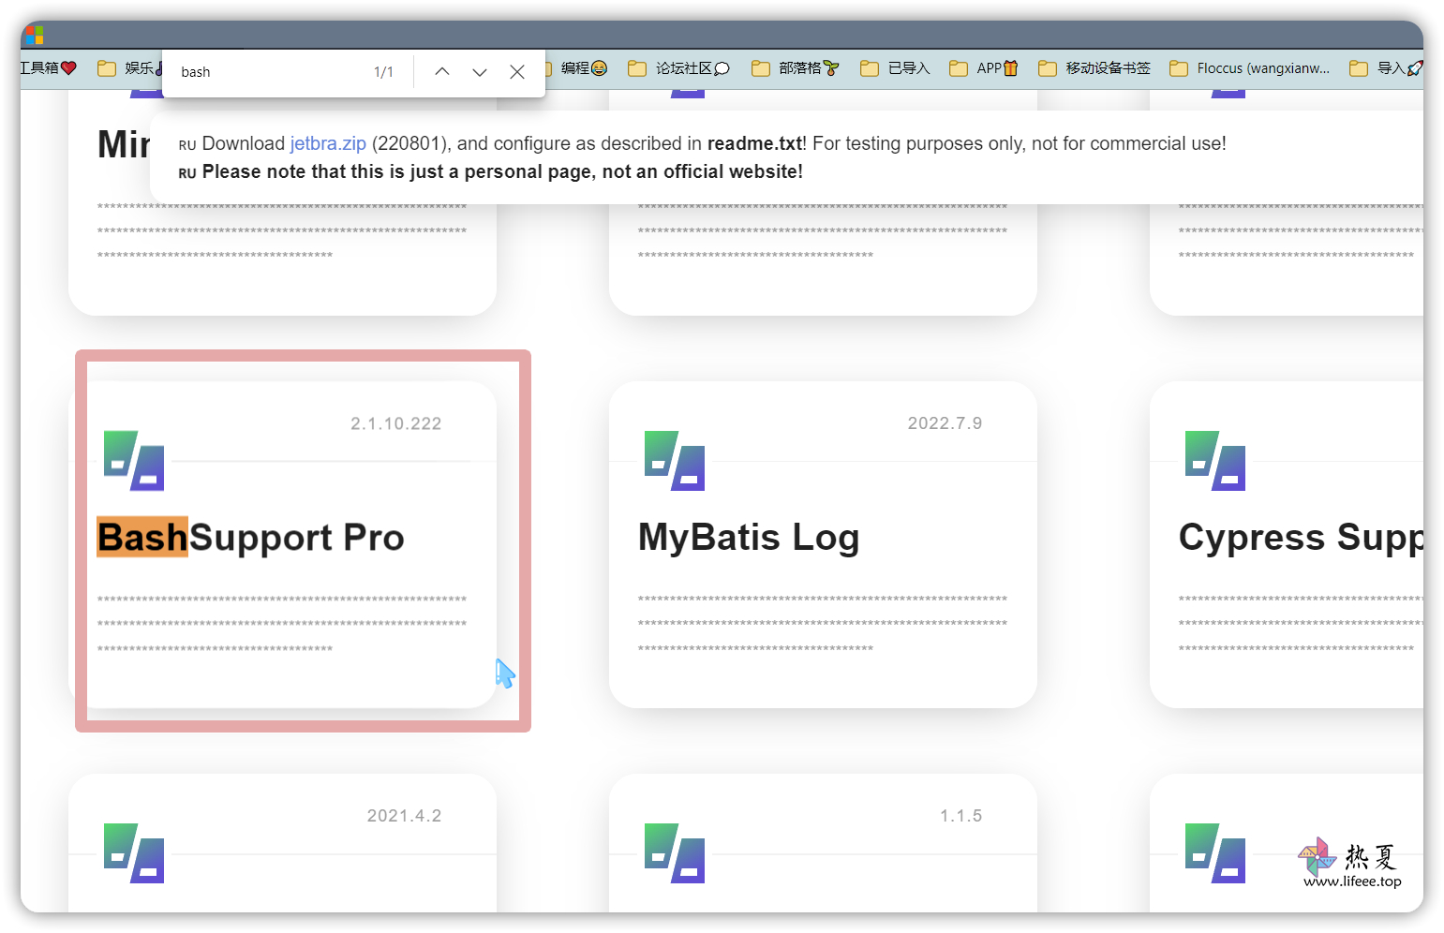Click the Cypress Support plugin icon

coord(1215,461)
